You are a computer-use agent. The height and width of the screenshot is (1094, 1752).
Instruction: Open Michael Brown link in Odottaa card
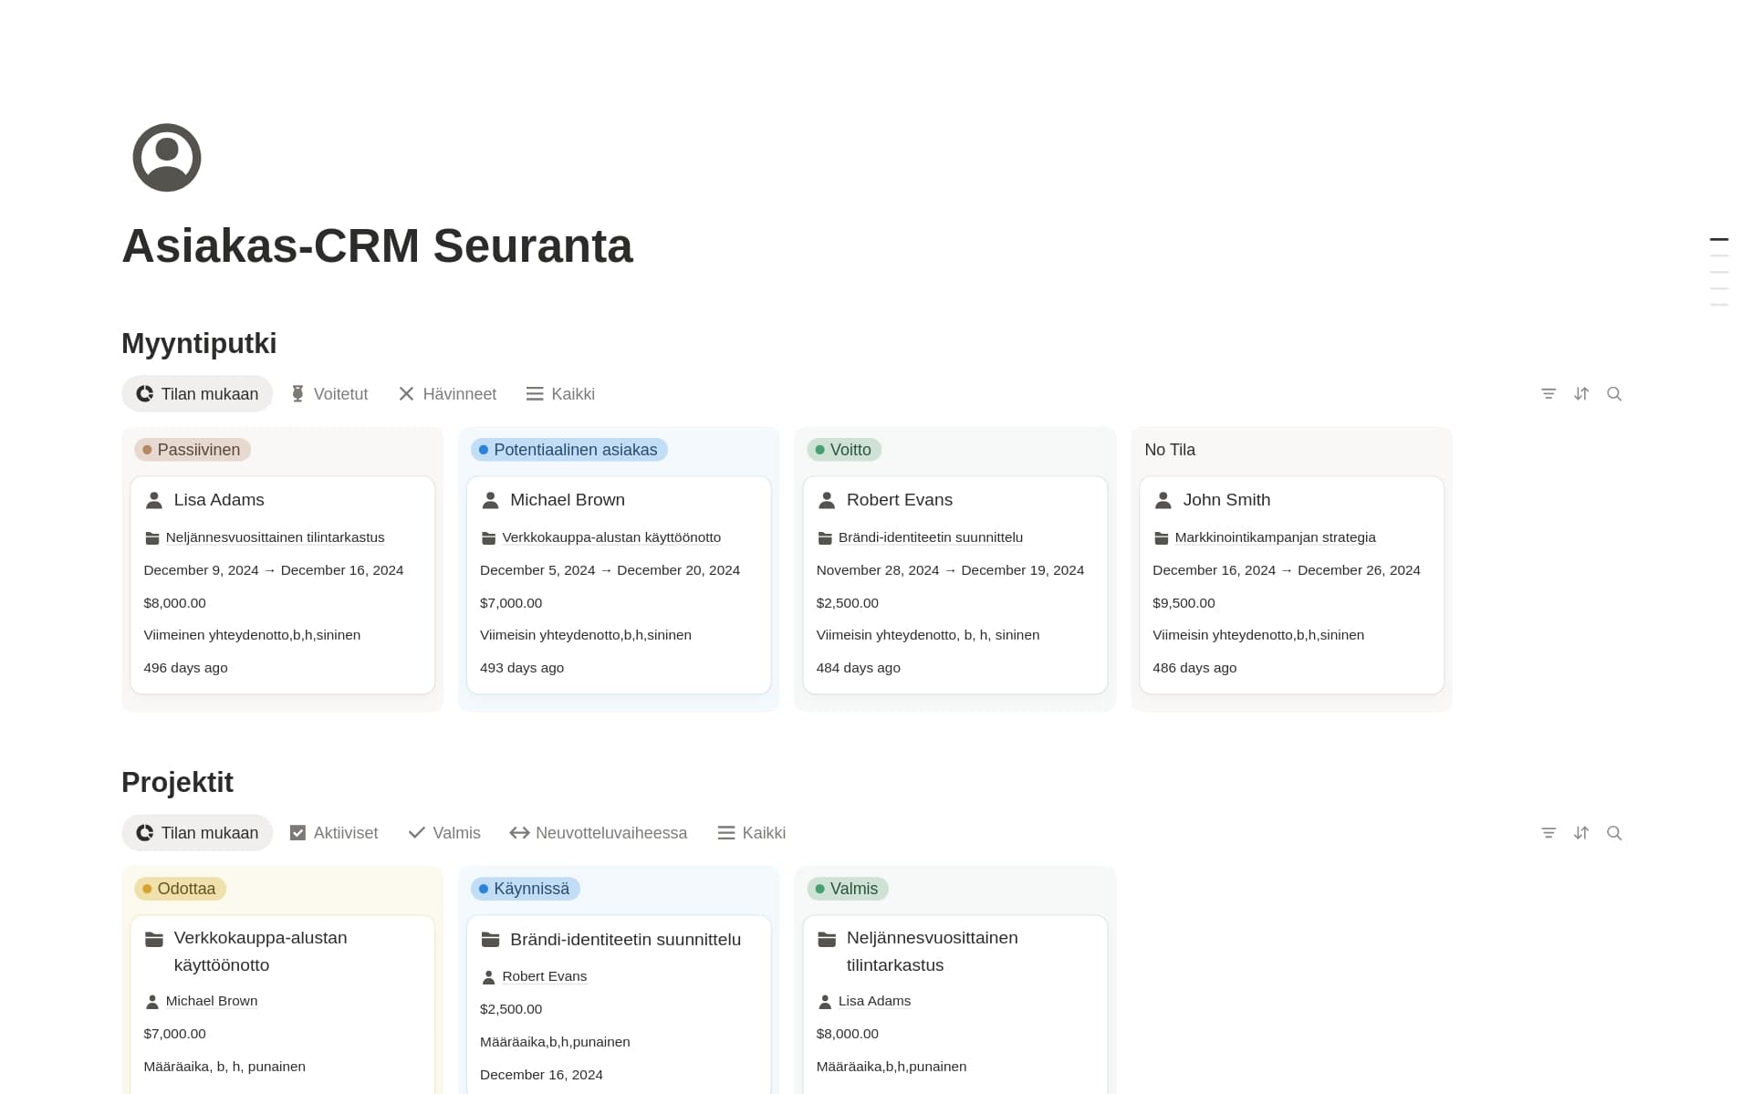[212, 1002]
